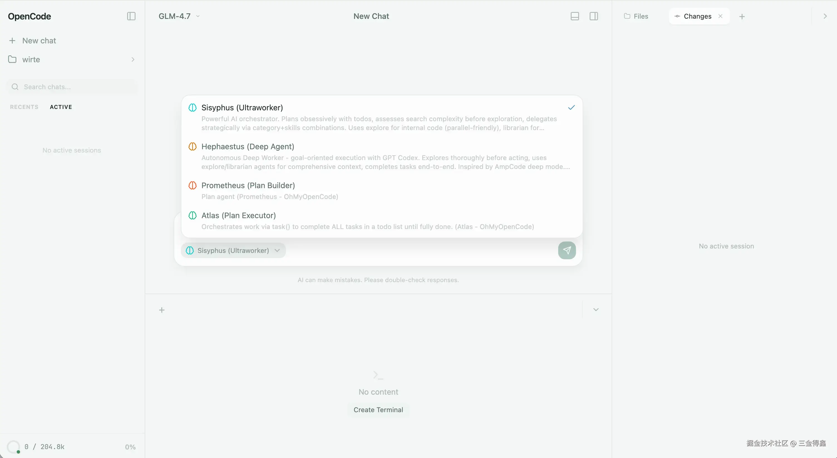837x458 pixels.
Task: Add a new terminal tab with plus
Action: tap(162, 310)
